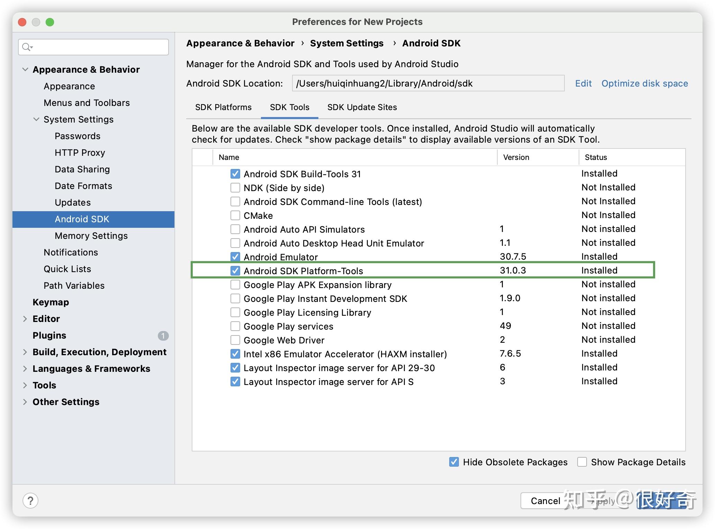Click System Settings in breadcrumb
715x529 pixels.
click(346, 43)
